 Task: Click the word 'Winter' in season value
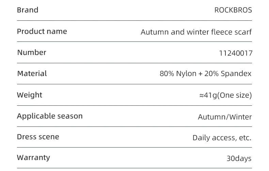point(240,117)
